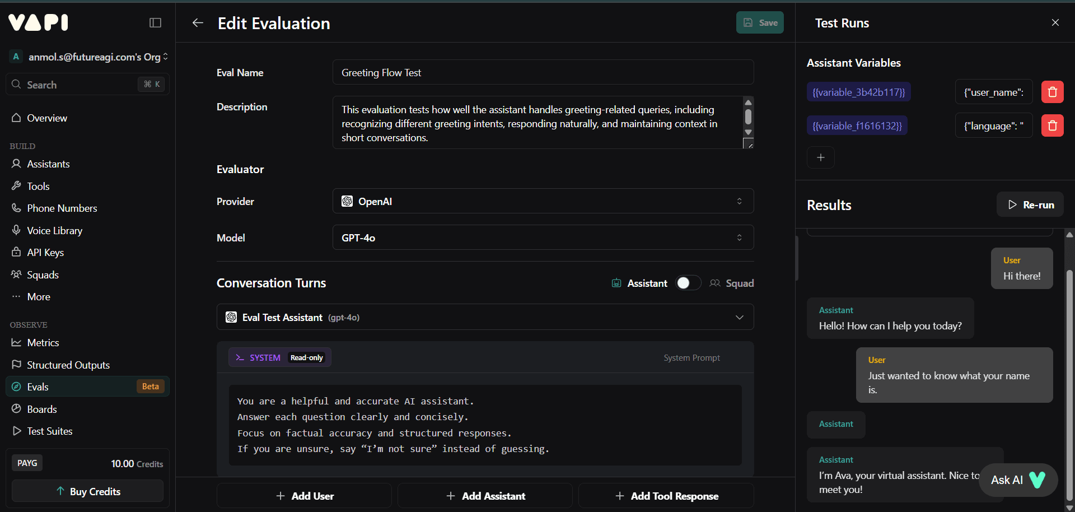Image resolution: width=1075 pixels, height=512 pixels.
Task: Click the Description scrollbar up arrow
Action: pos(748,103)
